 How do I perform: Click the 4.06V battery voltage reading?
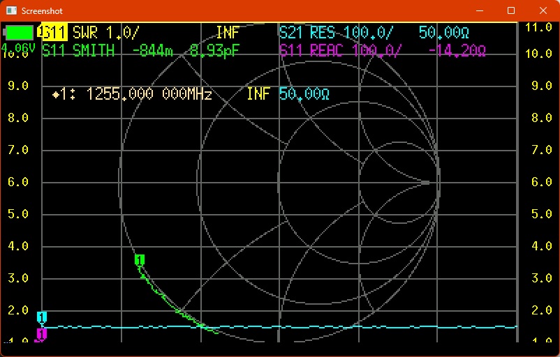coord(17,48)
